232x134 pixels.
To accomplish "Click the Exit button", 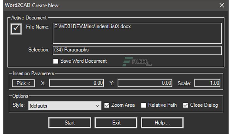I will 116,123.
